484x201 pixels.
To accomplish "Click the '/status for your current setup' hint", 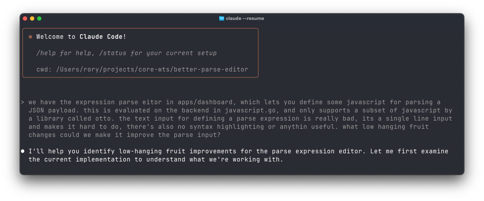I will click(x=158, y=53).
